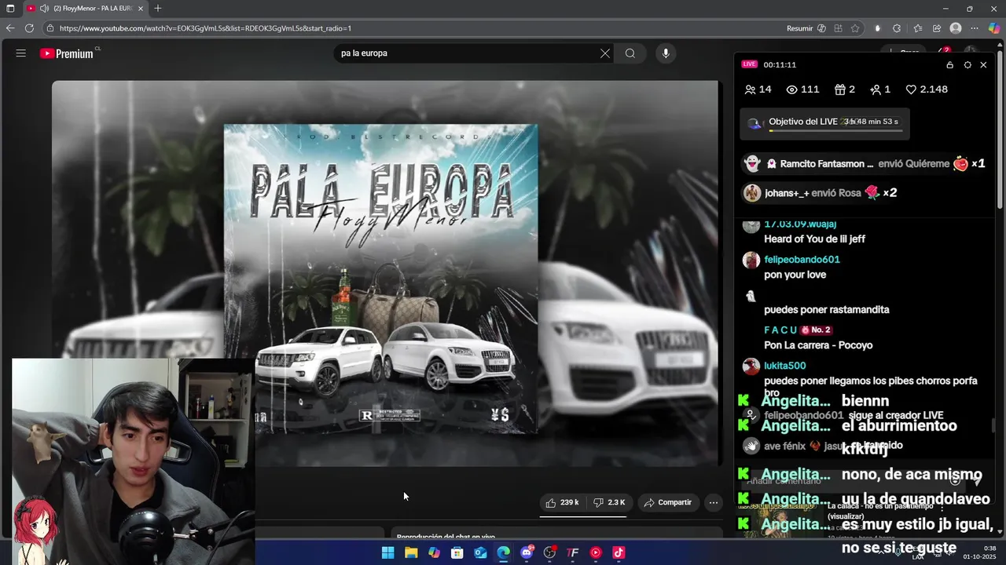Click the 'Pon La carrera - Pocoyo' message
Image resolution: width=1006 pixels, height=565 pixels.
click(x=818, y=345)
